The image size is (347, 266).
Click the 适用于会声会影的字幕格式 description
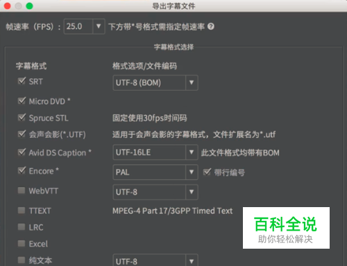(x=194, y=134)
